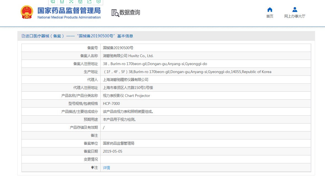The width and height of the screenshot is (325, 179).
Task: Select the 生产地址 value with Republic of Korea
Action: (x=187, y=72)
